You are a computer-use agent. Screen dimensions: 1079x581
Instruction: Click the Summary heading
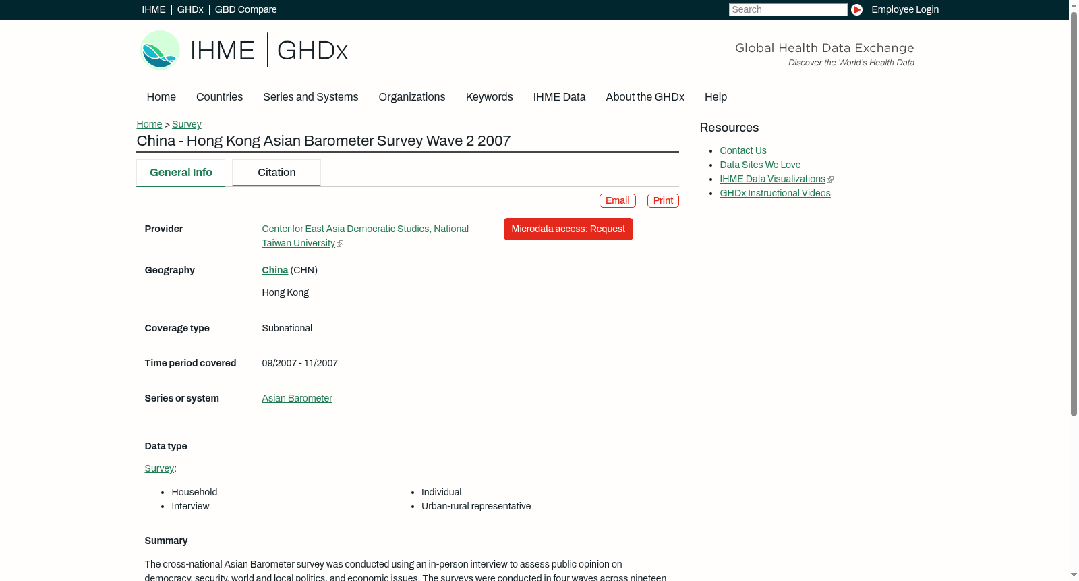[166, 541]
